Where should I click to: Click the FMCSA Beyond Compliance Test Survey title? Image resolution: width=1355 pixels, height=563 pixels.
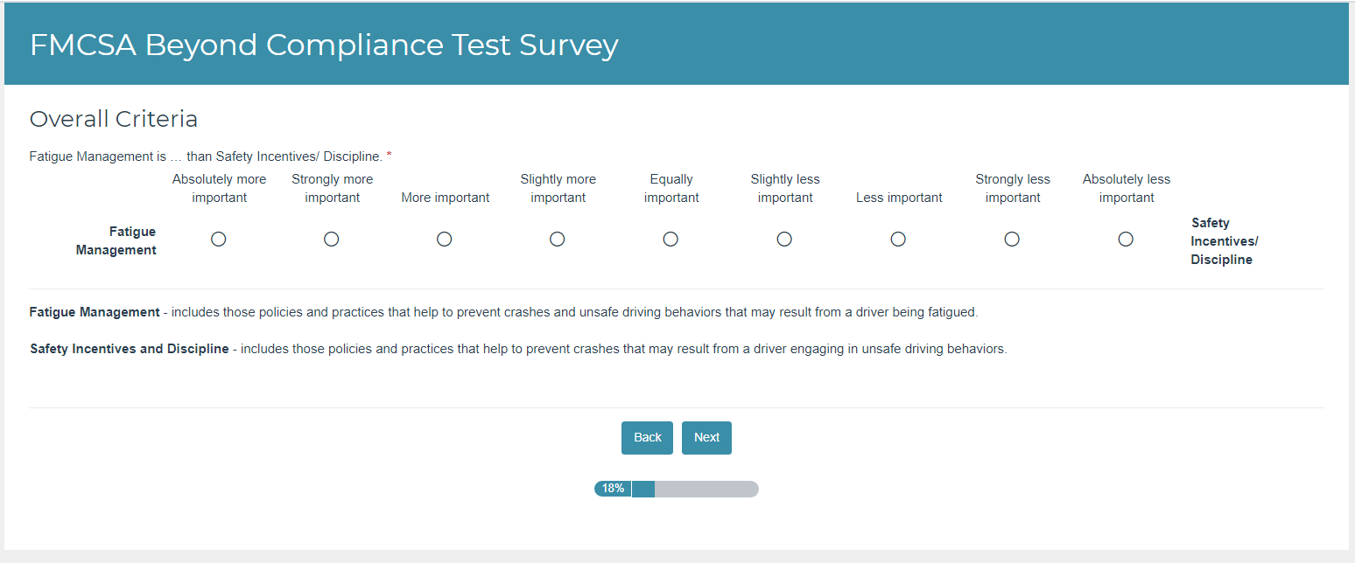coord(324,45)
